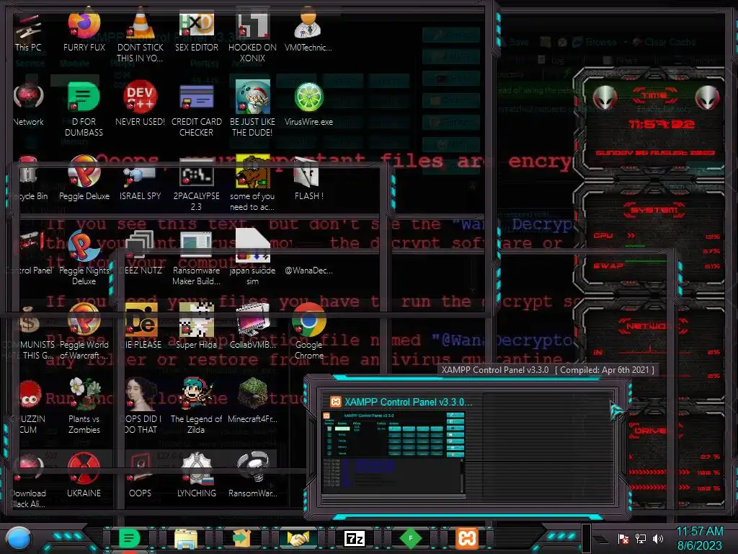Screen dimensions: 738x554
Task: Click the right alien head gadget icon
Action: coord(708,98)
